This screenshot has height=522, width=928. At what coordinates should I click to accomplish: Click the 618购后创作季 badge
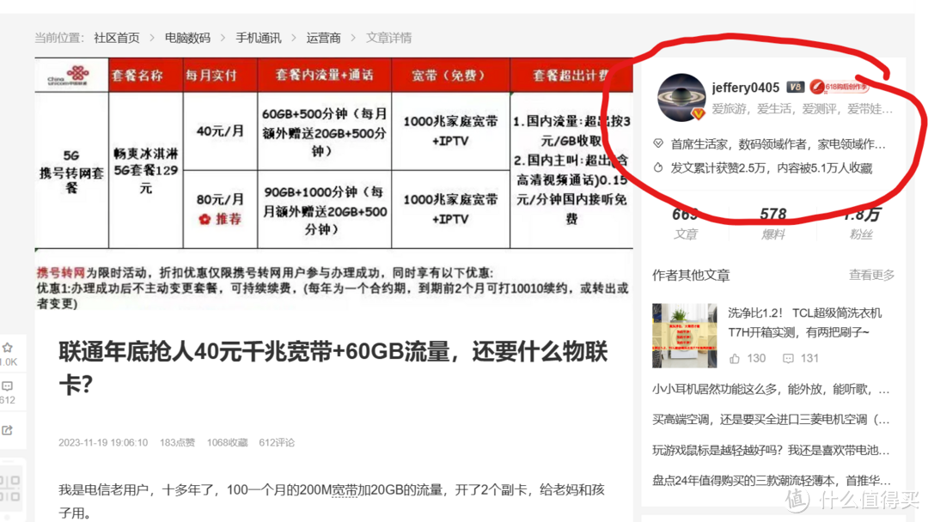839,87
